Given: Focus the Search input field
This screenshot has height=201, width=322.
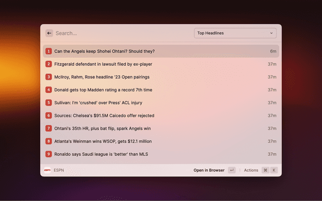Looking at the screenshot, I should (x=121, y=33).
